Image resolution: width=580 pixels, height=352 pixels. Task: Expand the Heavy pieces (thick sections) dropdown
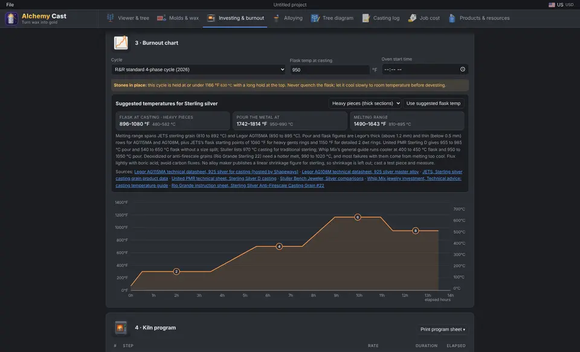tap(365, 103)
